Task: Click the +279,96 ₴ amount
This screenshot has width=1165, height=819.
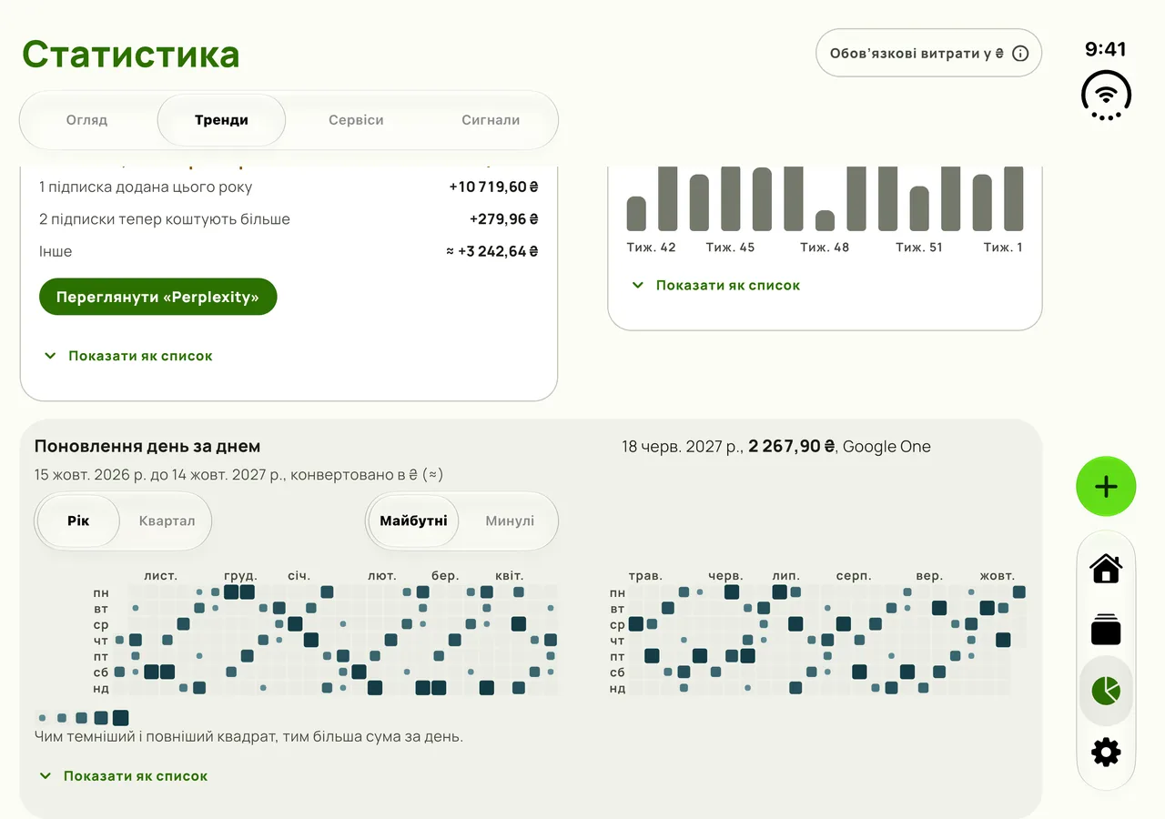Action: (504, 219)
